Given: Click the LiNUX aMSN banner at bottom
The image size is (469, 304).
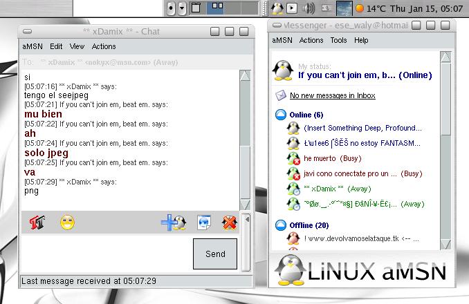Looking at the screenshot, I should tap(361, 270).
